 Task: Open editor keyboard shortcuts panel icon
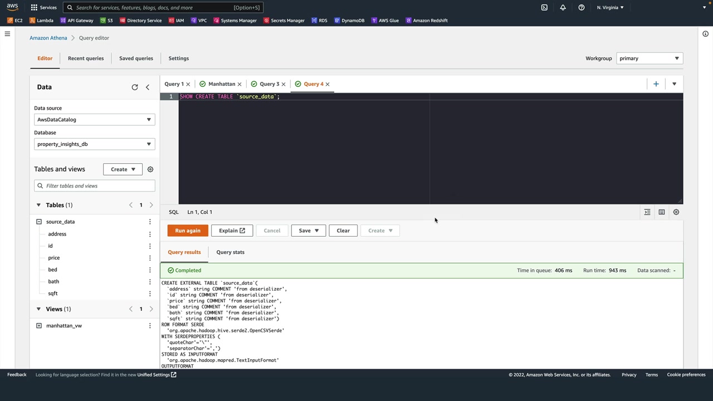[x=662, y=212]
